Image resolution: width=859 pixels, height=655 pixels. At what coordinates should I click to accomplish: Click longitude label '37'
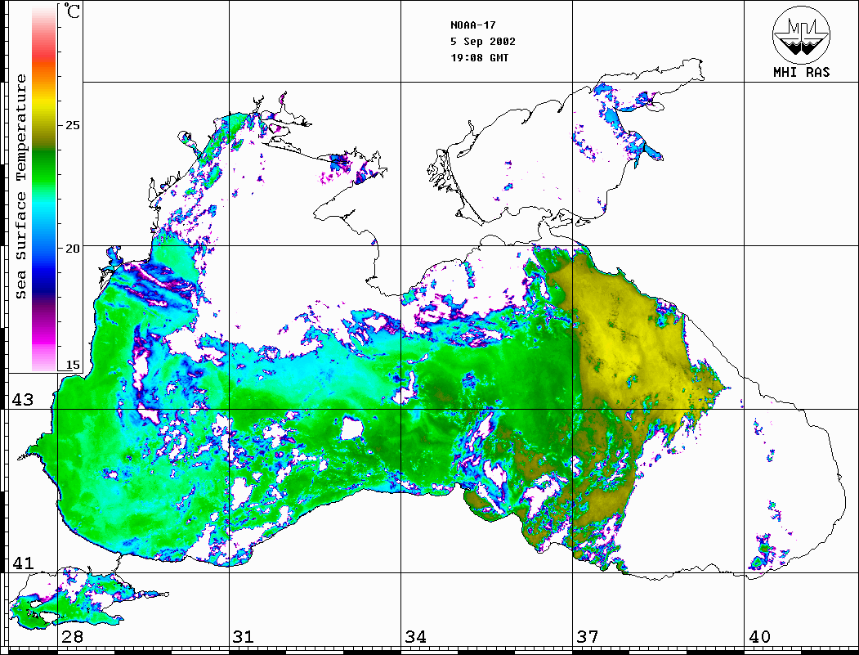tap(588, 637)
